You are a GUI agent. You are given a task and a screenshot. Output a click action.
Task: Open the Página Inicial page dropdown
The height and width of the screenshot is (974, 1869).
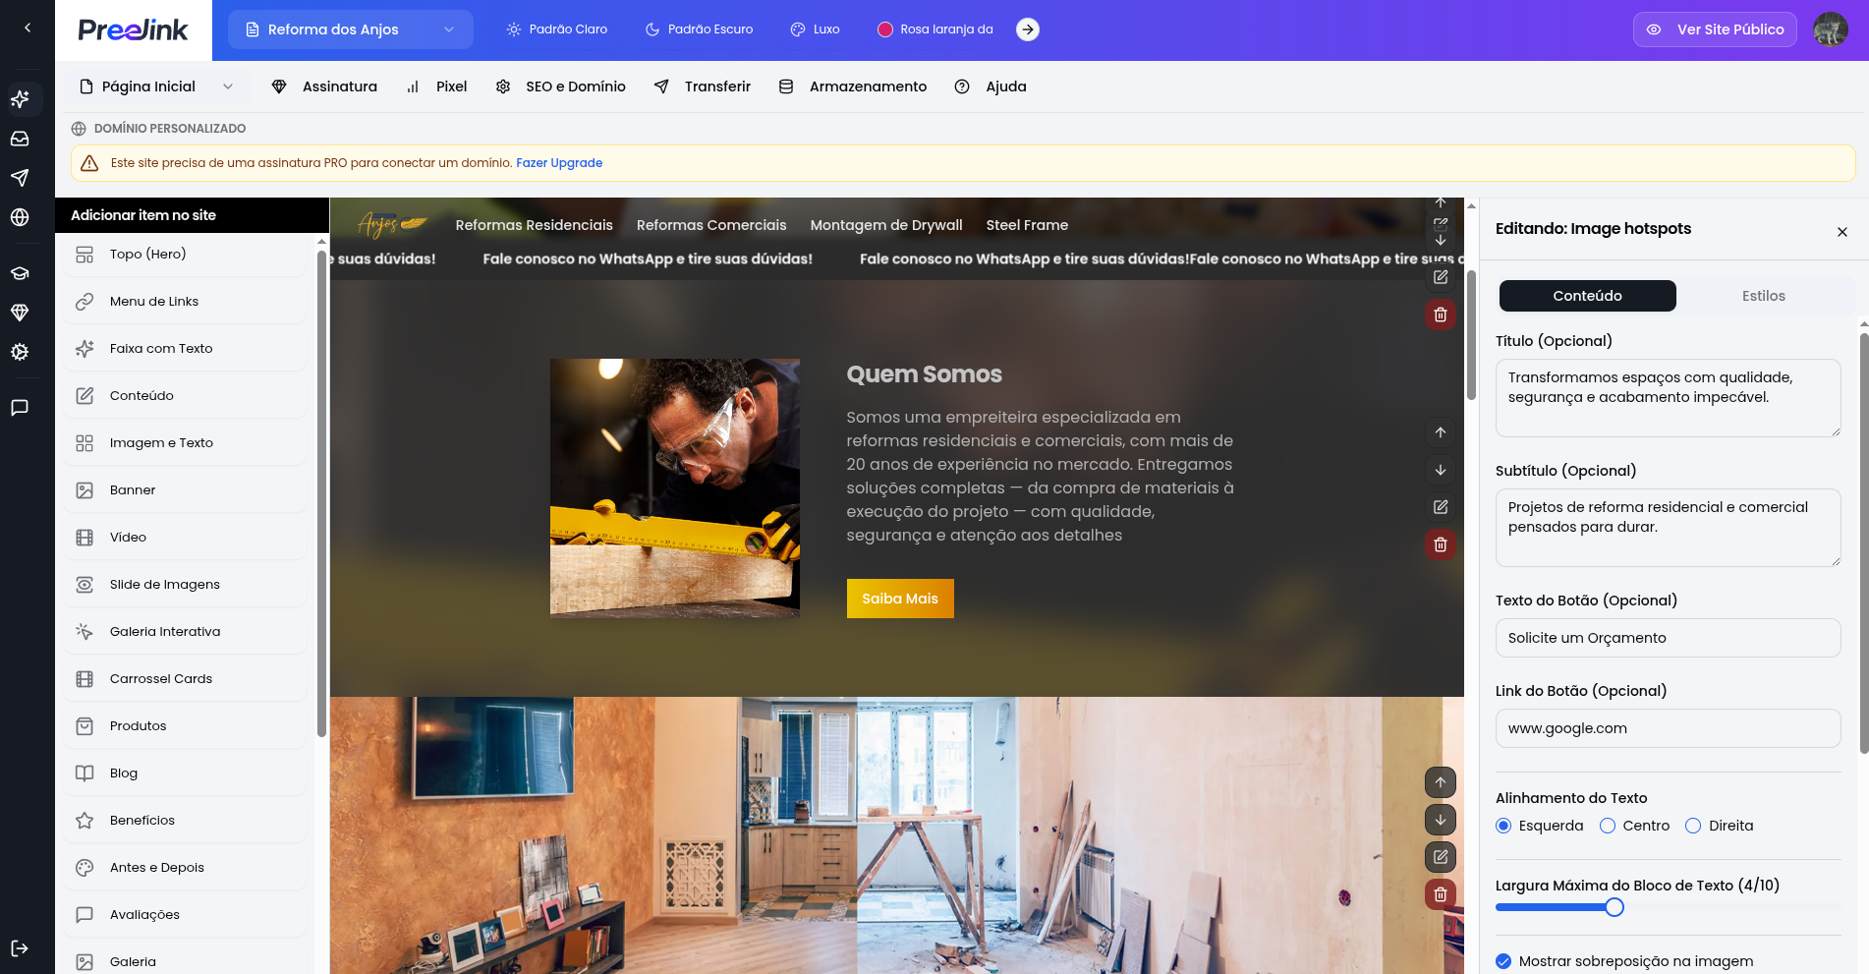coord(157,86)
